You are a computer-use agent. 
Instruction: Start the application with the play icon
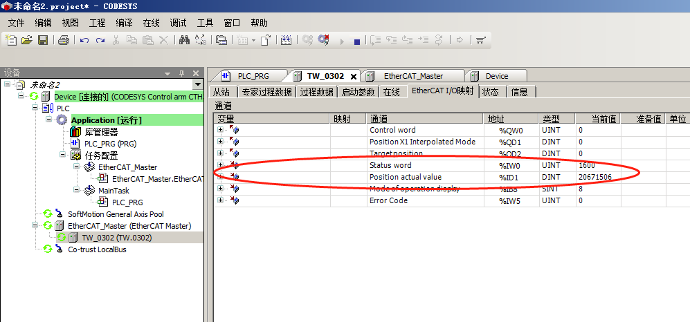[x=341, y=41]
